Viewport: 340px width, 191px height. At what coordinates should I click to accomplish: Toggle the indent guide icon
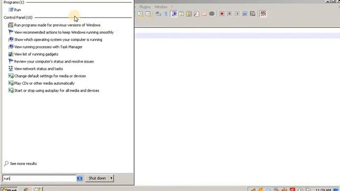point(174,14)
